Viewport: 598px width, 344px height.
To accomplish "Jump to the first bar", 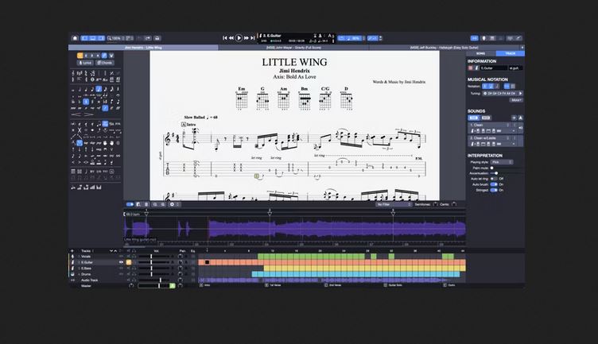I will coord(225,38).
